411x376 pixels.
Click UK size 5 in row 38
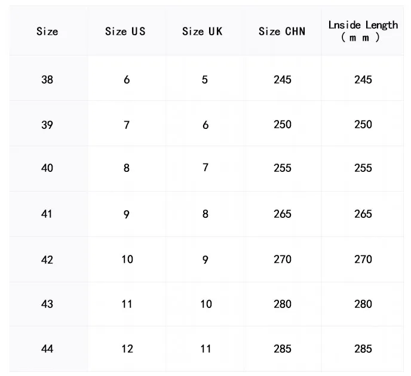(205, 79)
